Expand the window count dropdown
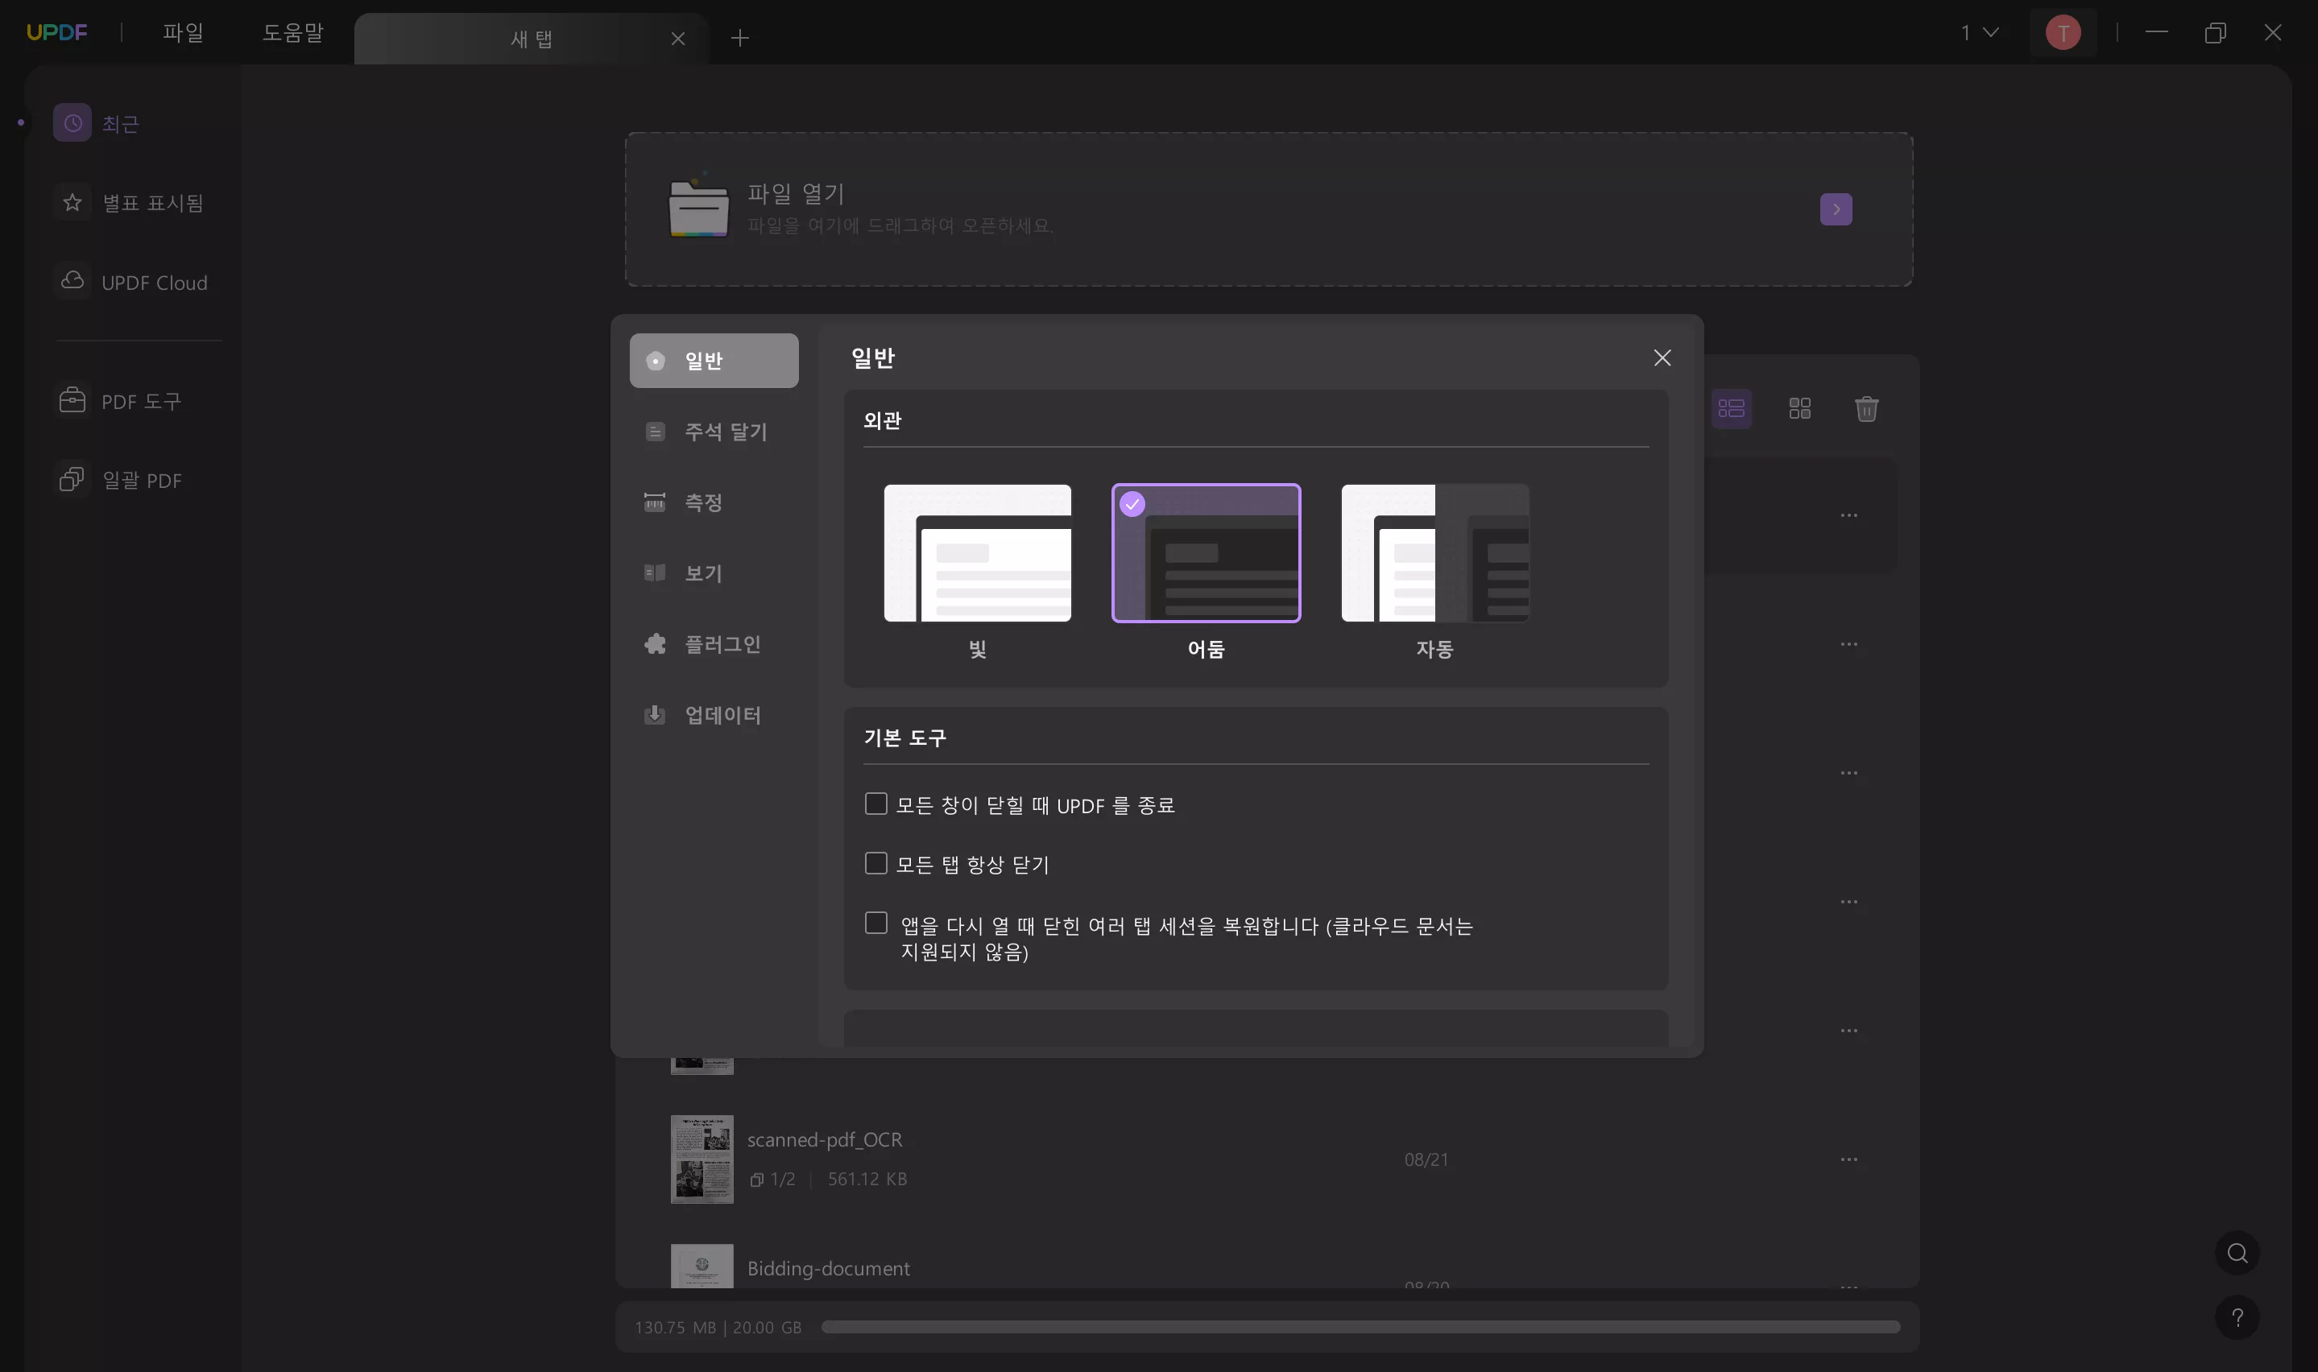 (1980, 32)
